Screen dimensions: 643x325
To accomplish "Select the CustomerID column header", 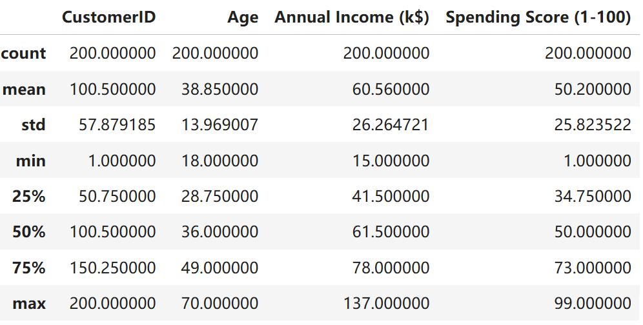I will pos(108,17).
